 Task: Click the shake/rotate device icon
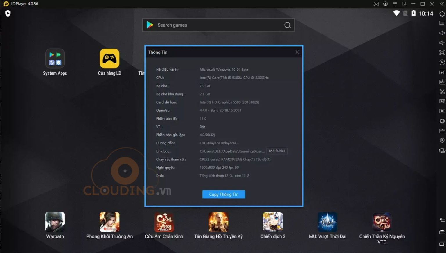point(442,150)
